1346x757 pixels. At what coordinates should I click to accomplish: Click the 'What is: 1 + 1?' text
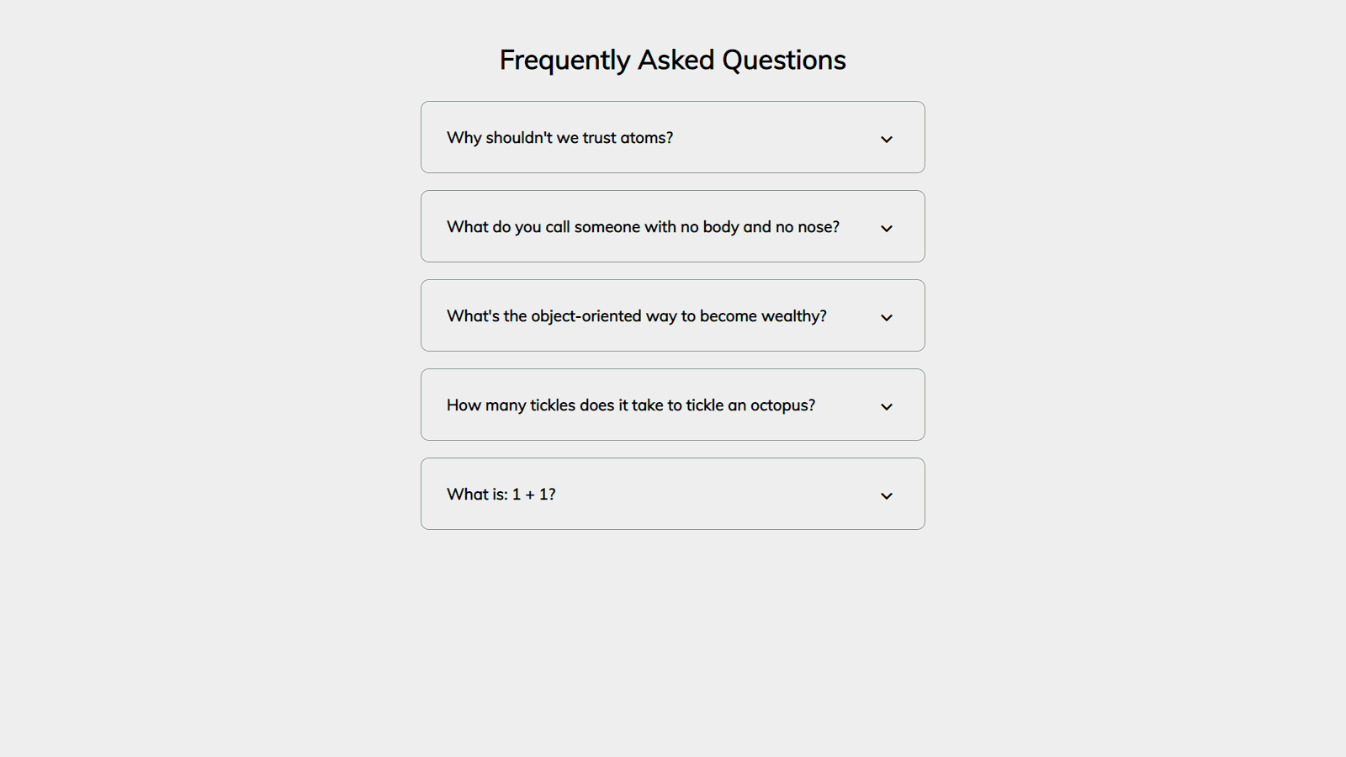501,495
